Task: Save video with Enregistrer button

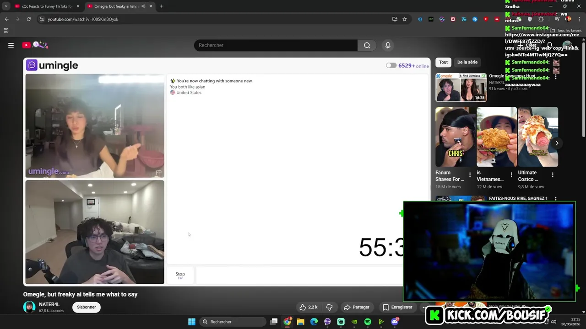Action: [397, 307]
